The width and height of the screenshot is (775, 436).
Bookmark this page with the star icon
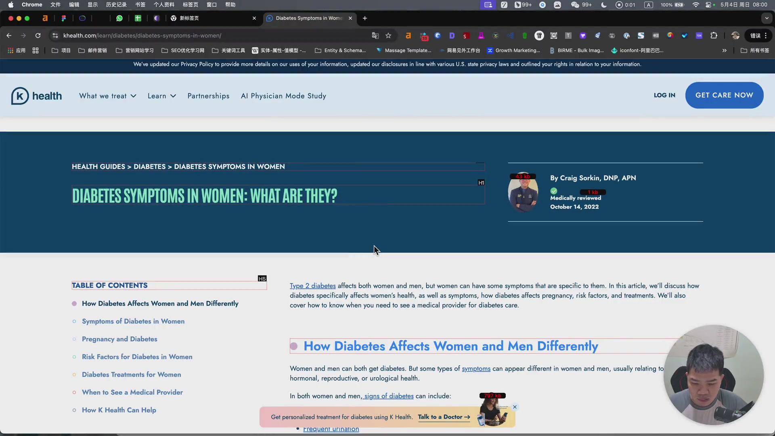388,36
